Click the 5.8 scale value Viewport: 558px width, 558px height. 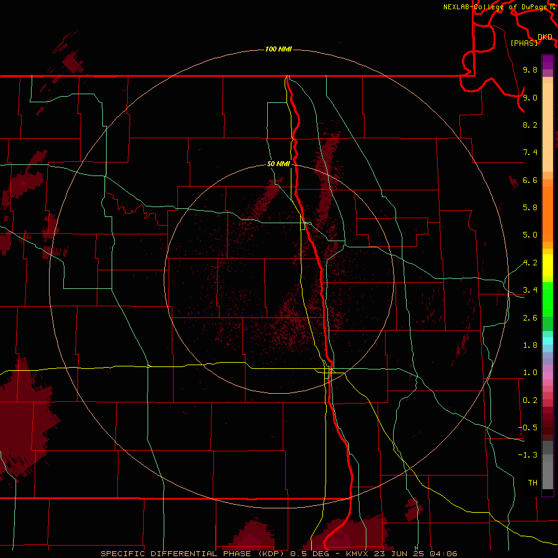530,207
